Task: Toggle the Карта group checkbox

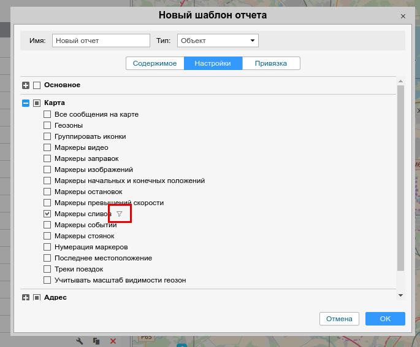Action: pyautogui.click(x=37, y=103)
